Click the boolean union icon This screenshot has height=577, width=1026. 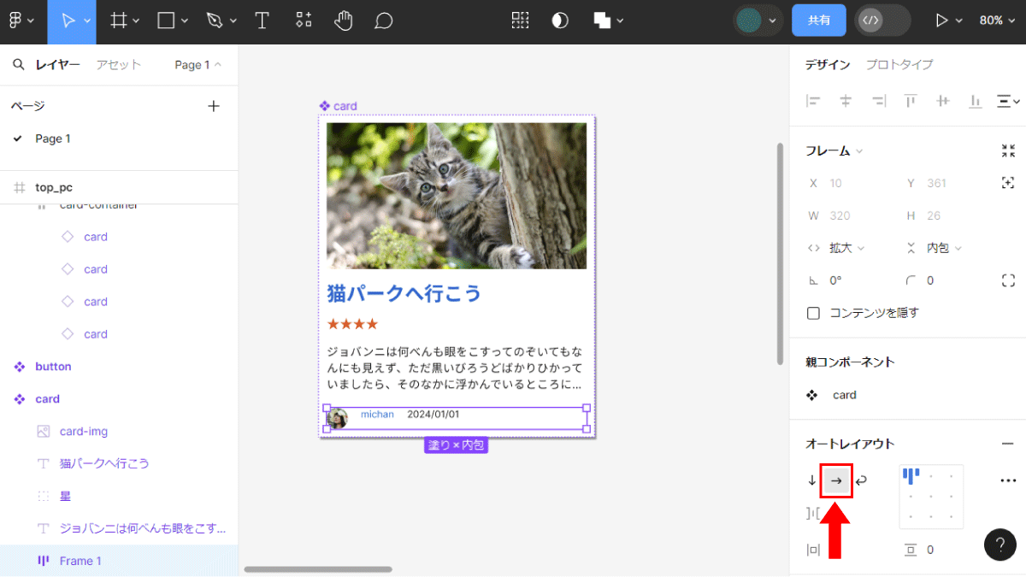coord(603,21)
